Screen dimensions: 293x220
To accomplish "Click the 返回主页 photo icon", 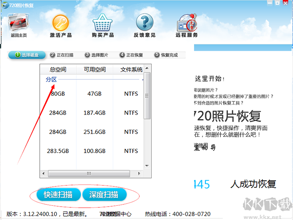I will tap(19, 22).
